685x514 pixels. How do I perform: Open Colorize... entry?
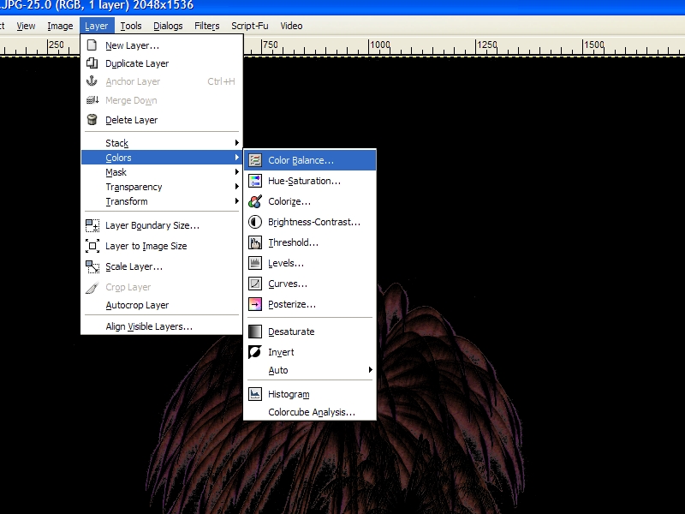[310, 201]
